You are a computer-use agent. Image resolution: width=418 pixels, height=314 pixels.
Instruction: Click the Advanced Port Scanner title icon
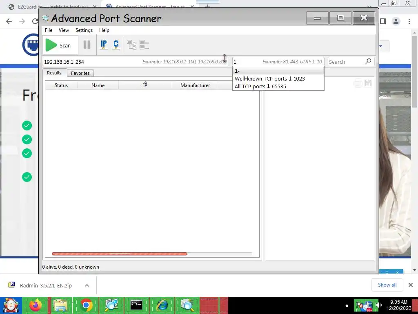tap(46, 18)
